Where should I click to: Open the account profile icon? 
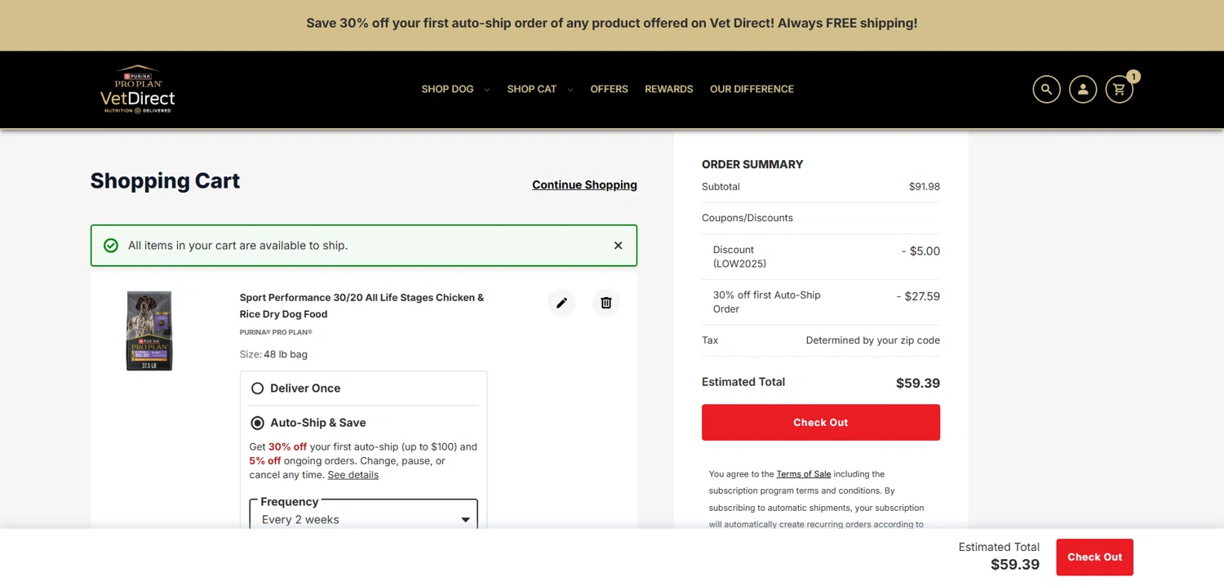point(1083,90)
